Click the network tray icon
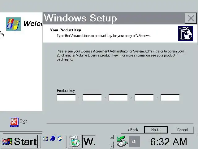This screenshot has width=198, height=149. [122, 142]
